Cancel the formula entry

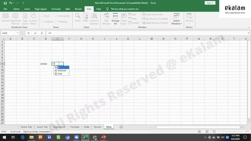29,33
